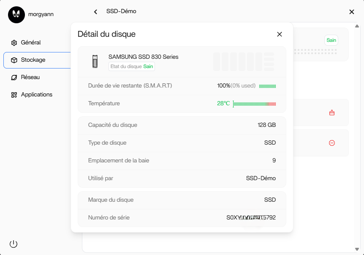Viewport: 364px width, 255px height.
Task: Go back with the chevron beside SSD-Démo
Action: [95, 11]
